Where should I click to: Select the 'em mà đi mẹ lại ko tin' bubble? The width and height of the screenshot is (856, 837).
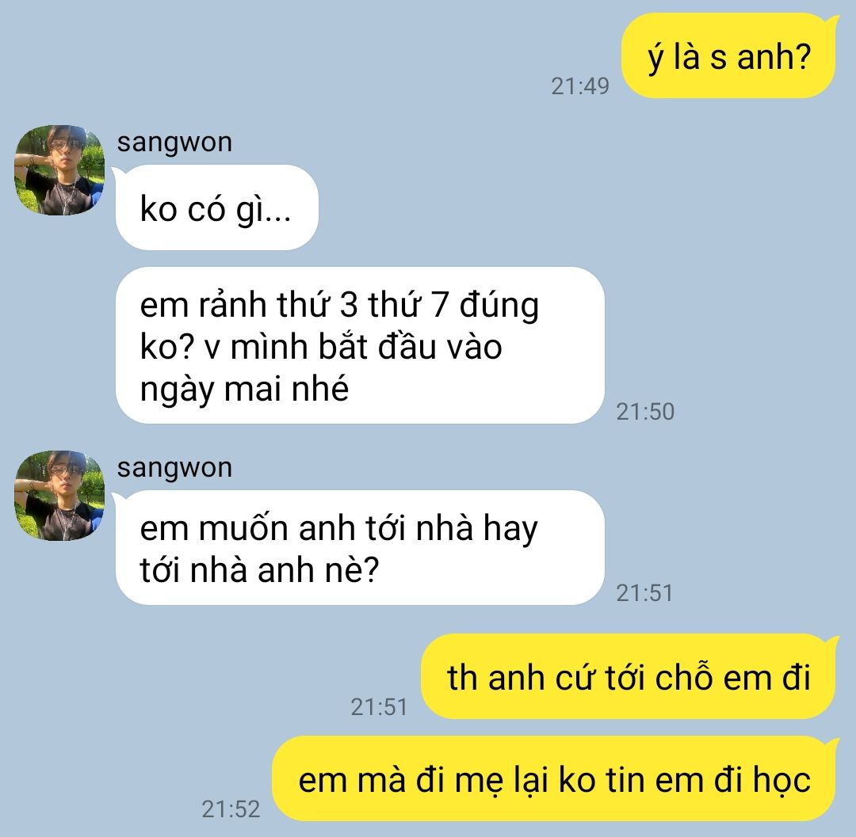click(554, 778)
